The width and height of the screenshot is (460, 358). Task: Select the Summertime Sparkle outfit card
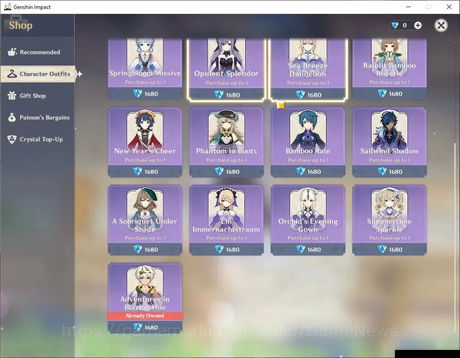click(389, 220)
